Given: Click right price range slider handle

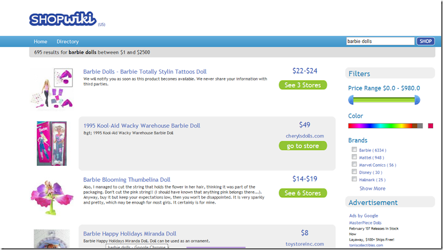Looking at the screenshot, I should pos(418,100).
